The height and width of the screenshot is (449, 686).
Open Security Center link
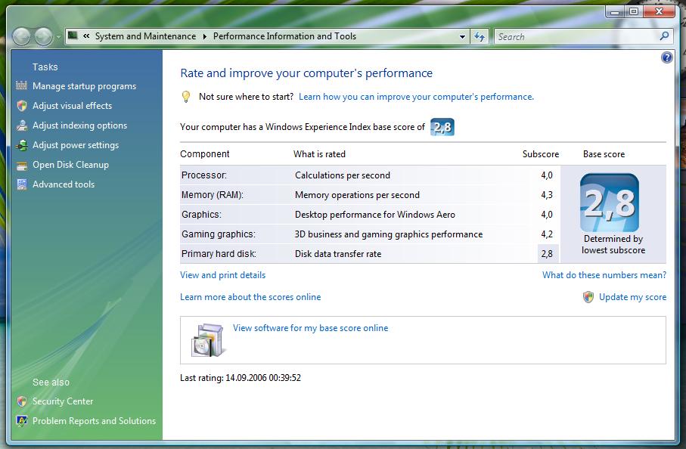(63, 401)
